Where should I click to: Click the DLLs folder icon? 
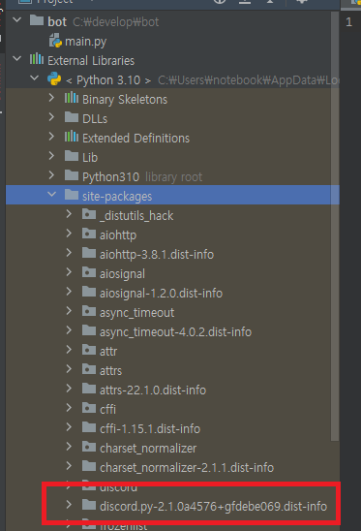(72, 117)
